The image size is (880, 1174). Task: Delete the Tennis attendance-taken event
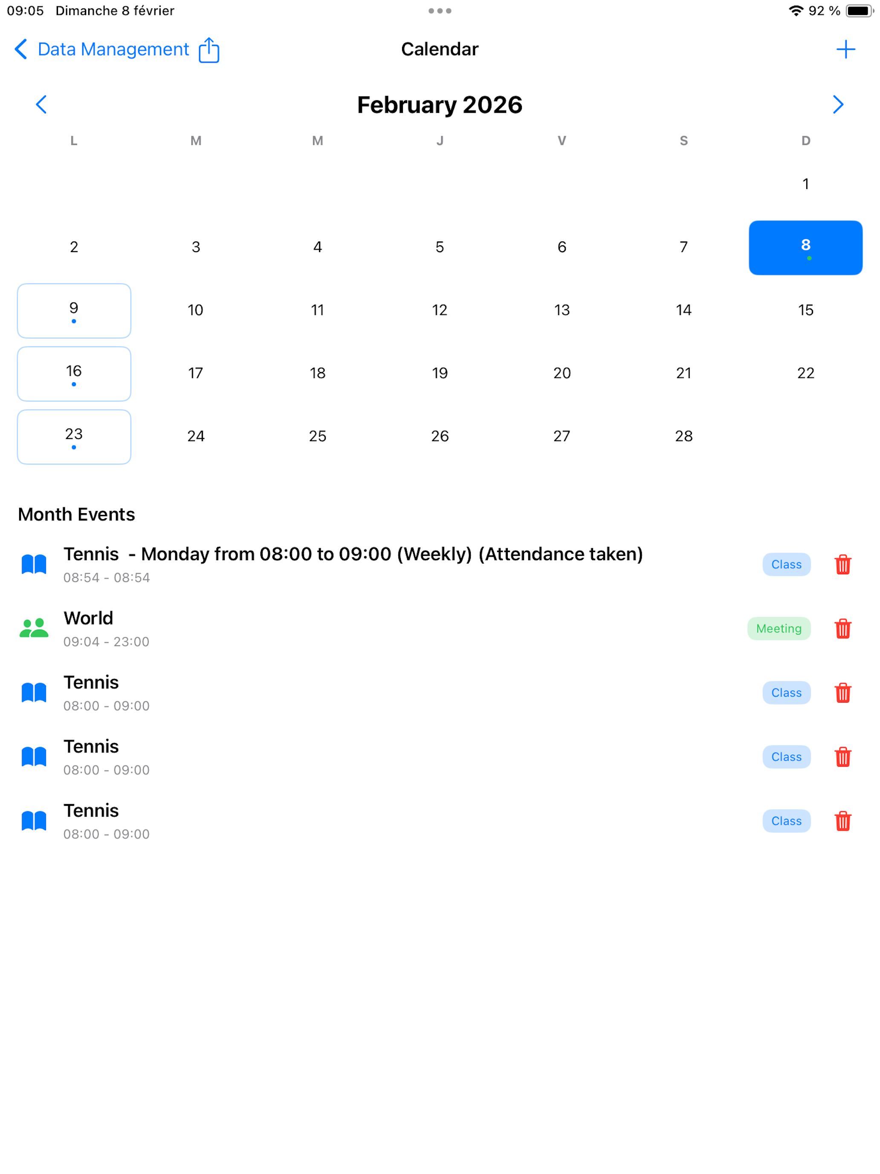tap(842, 564)
